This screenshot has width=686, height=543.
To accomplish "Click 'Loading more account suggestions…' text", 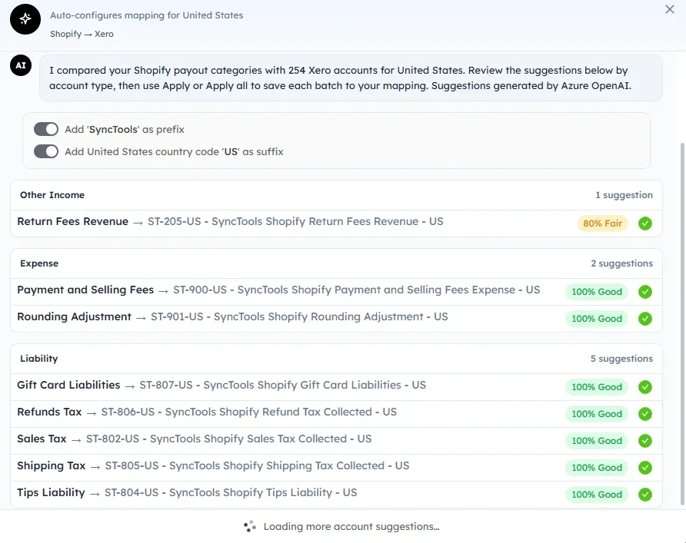I will pos(351,526).
